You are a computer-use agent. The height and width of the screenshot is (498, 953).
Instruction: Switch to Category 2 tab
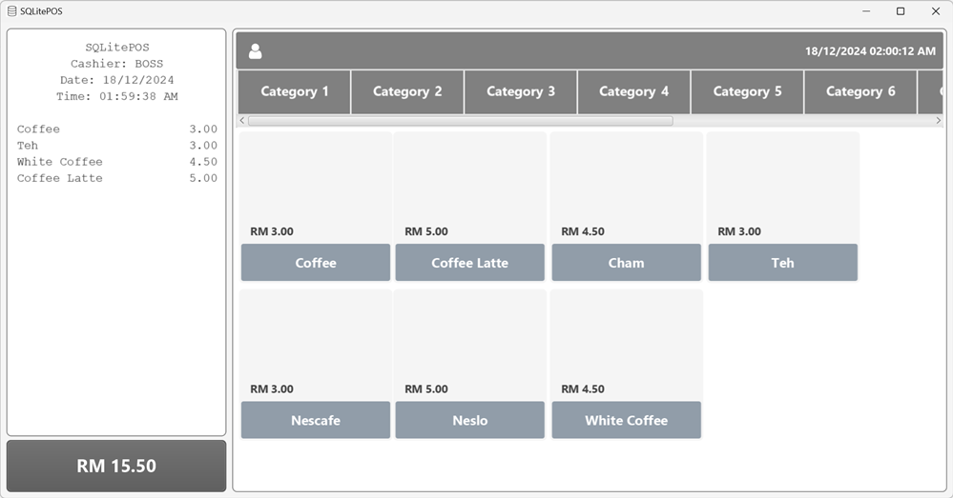tap(407, 91)
